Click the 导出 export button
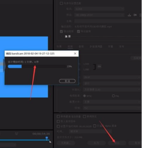The image size is (142, 148). coord(117,143)
